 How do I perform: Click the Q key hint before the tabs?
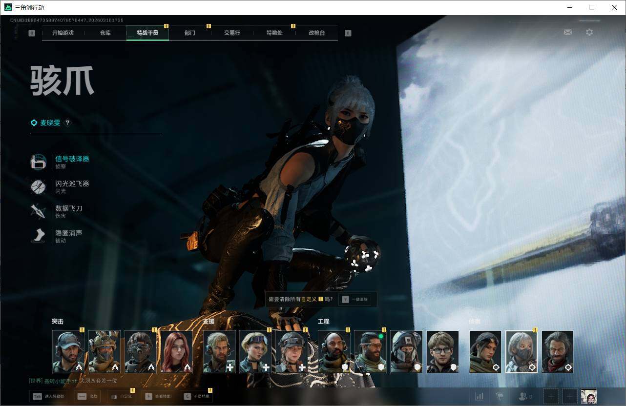pos(32,33)
